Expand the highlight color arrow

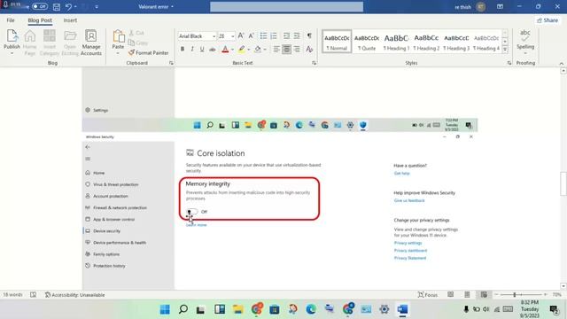click(249, 50)
